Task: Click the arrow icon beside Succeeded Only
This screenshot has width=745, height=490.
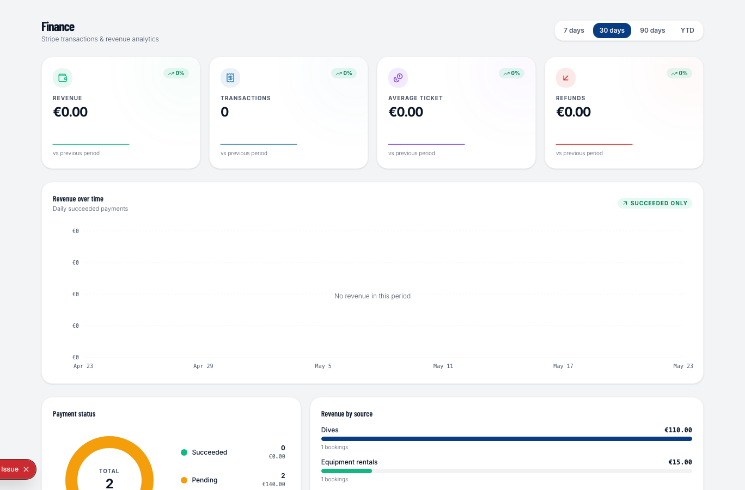Action: [x=625, y=203]
